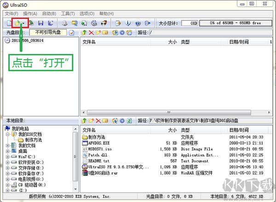
Task: Click the Reopen icon next to Open
Action: point(32,23)
